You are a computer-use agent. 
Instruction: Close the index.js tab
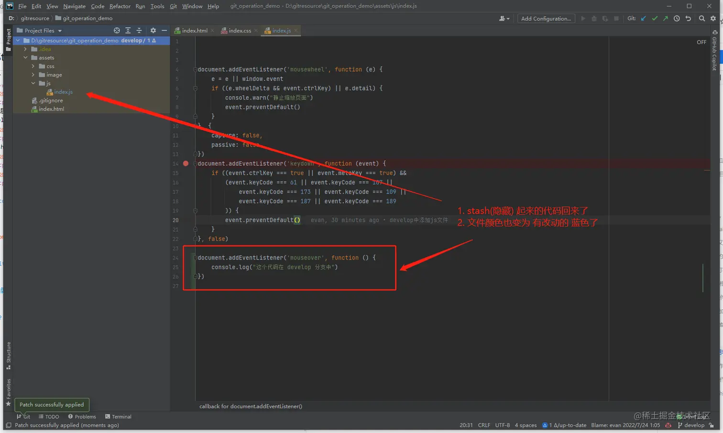coord(296,31)
